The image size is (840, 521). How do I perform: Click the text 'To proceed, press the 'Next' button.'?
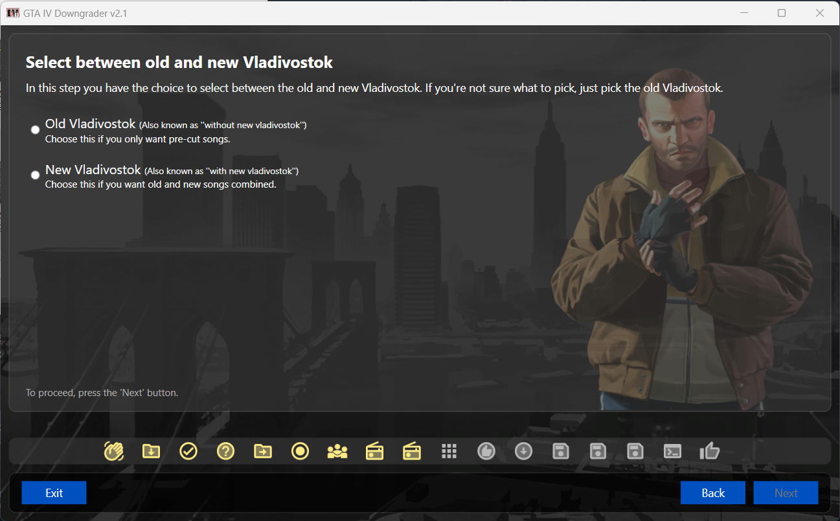102,392
